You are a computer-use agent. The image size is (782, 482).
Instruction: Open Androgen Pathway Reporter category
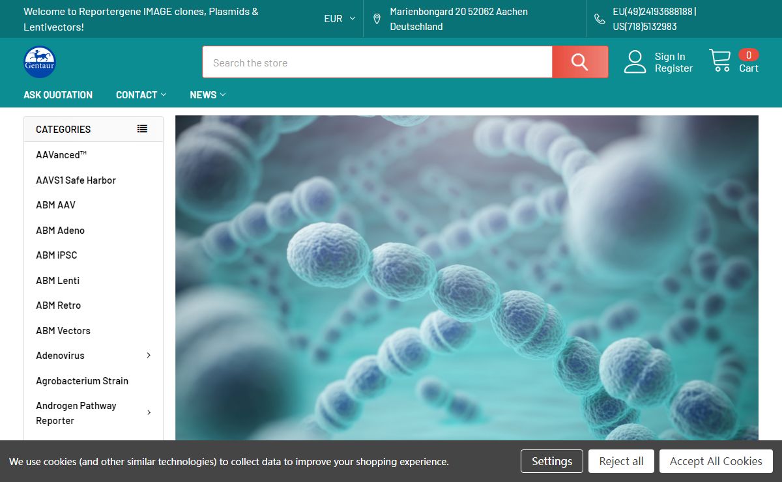(x=76, y=413)
